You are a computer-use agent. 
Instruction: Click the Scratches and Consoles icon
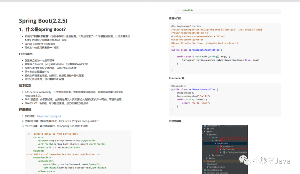click(205, 173)
